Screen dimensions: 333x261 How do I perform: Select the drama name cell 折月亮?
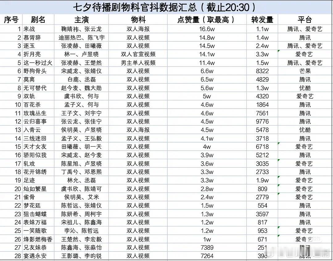tap(38, 54)
